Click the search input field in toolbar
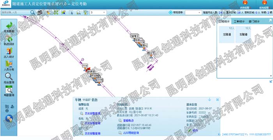 pyautogui.click(x=16, y=12)
